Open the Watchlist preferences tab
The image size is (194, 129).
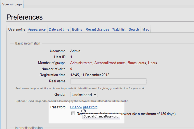point(119,30)
